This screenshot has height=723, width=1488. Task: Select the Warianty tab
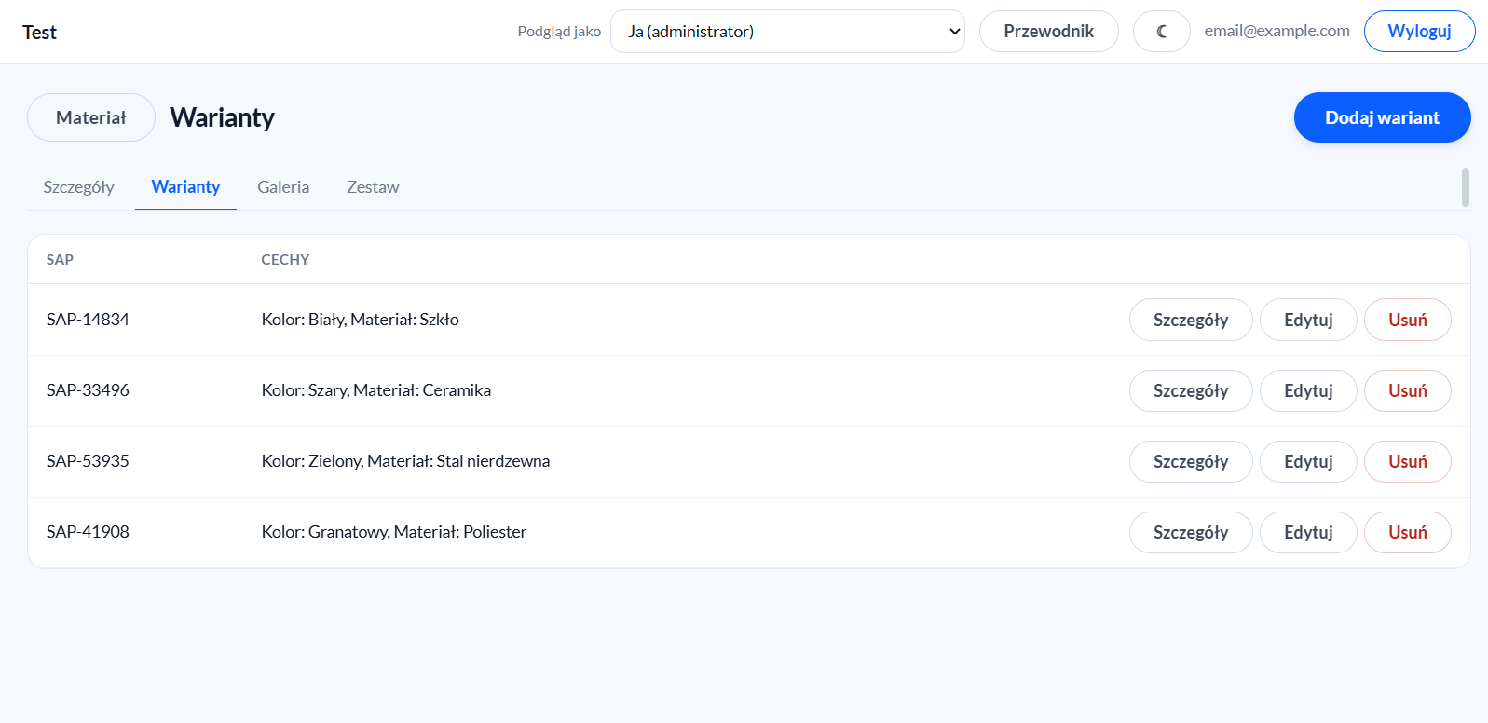[185, 187]
